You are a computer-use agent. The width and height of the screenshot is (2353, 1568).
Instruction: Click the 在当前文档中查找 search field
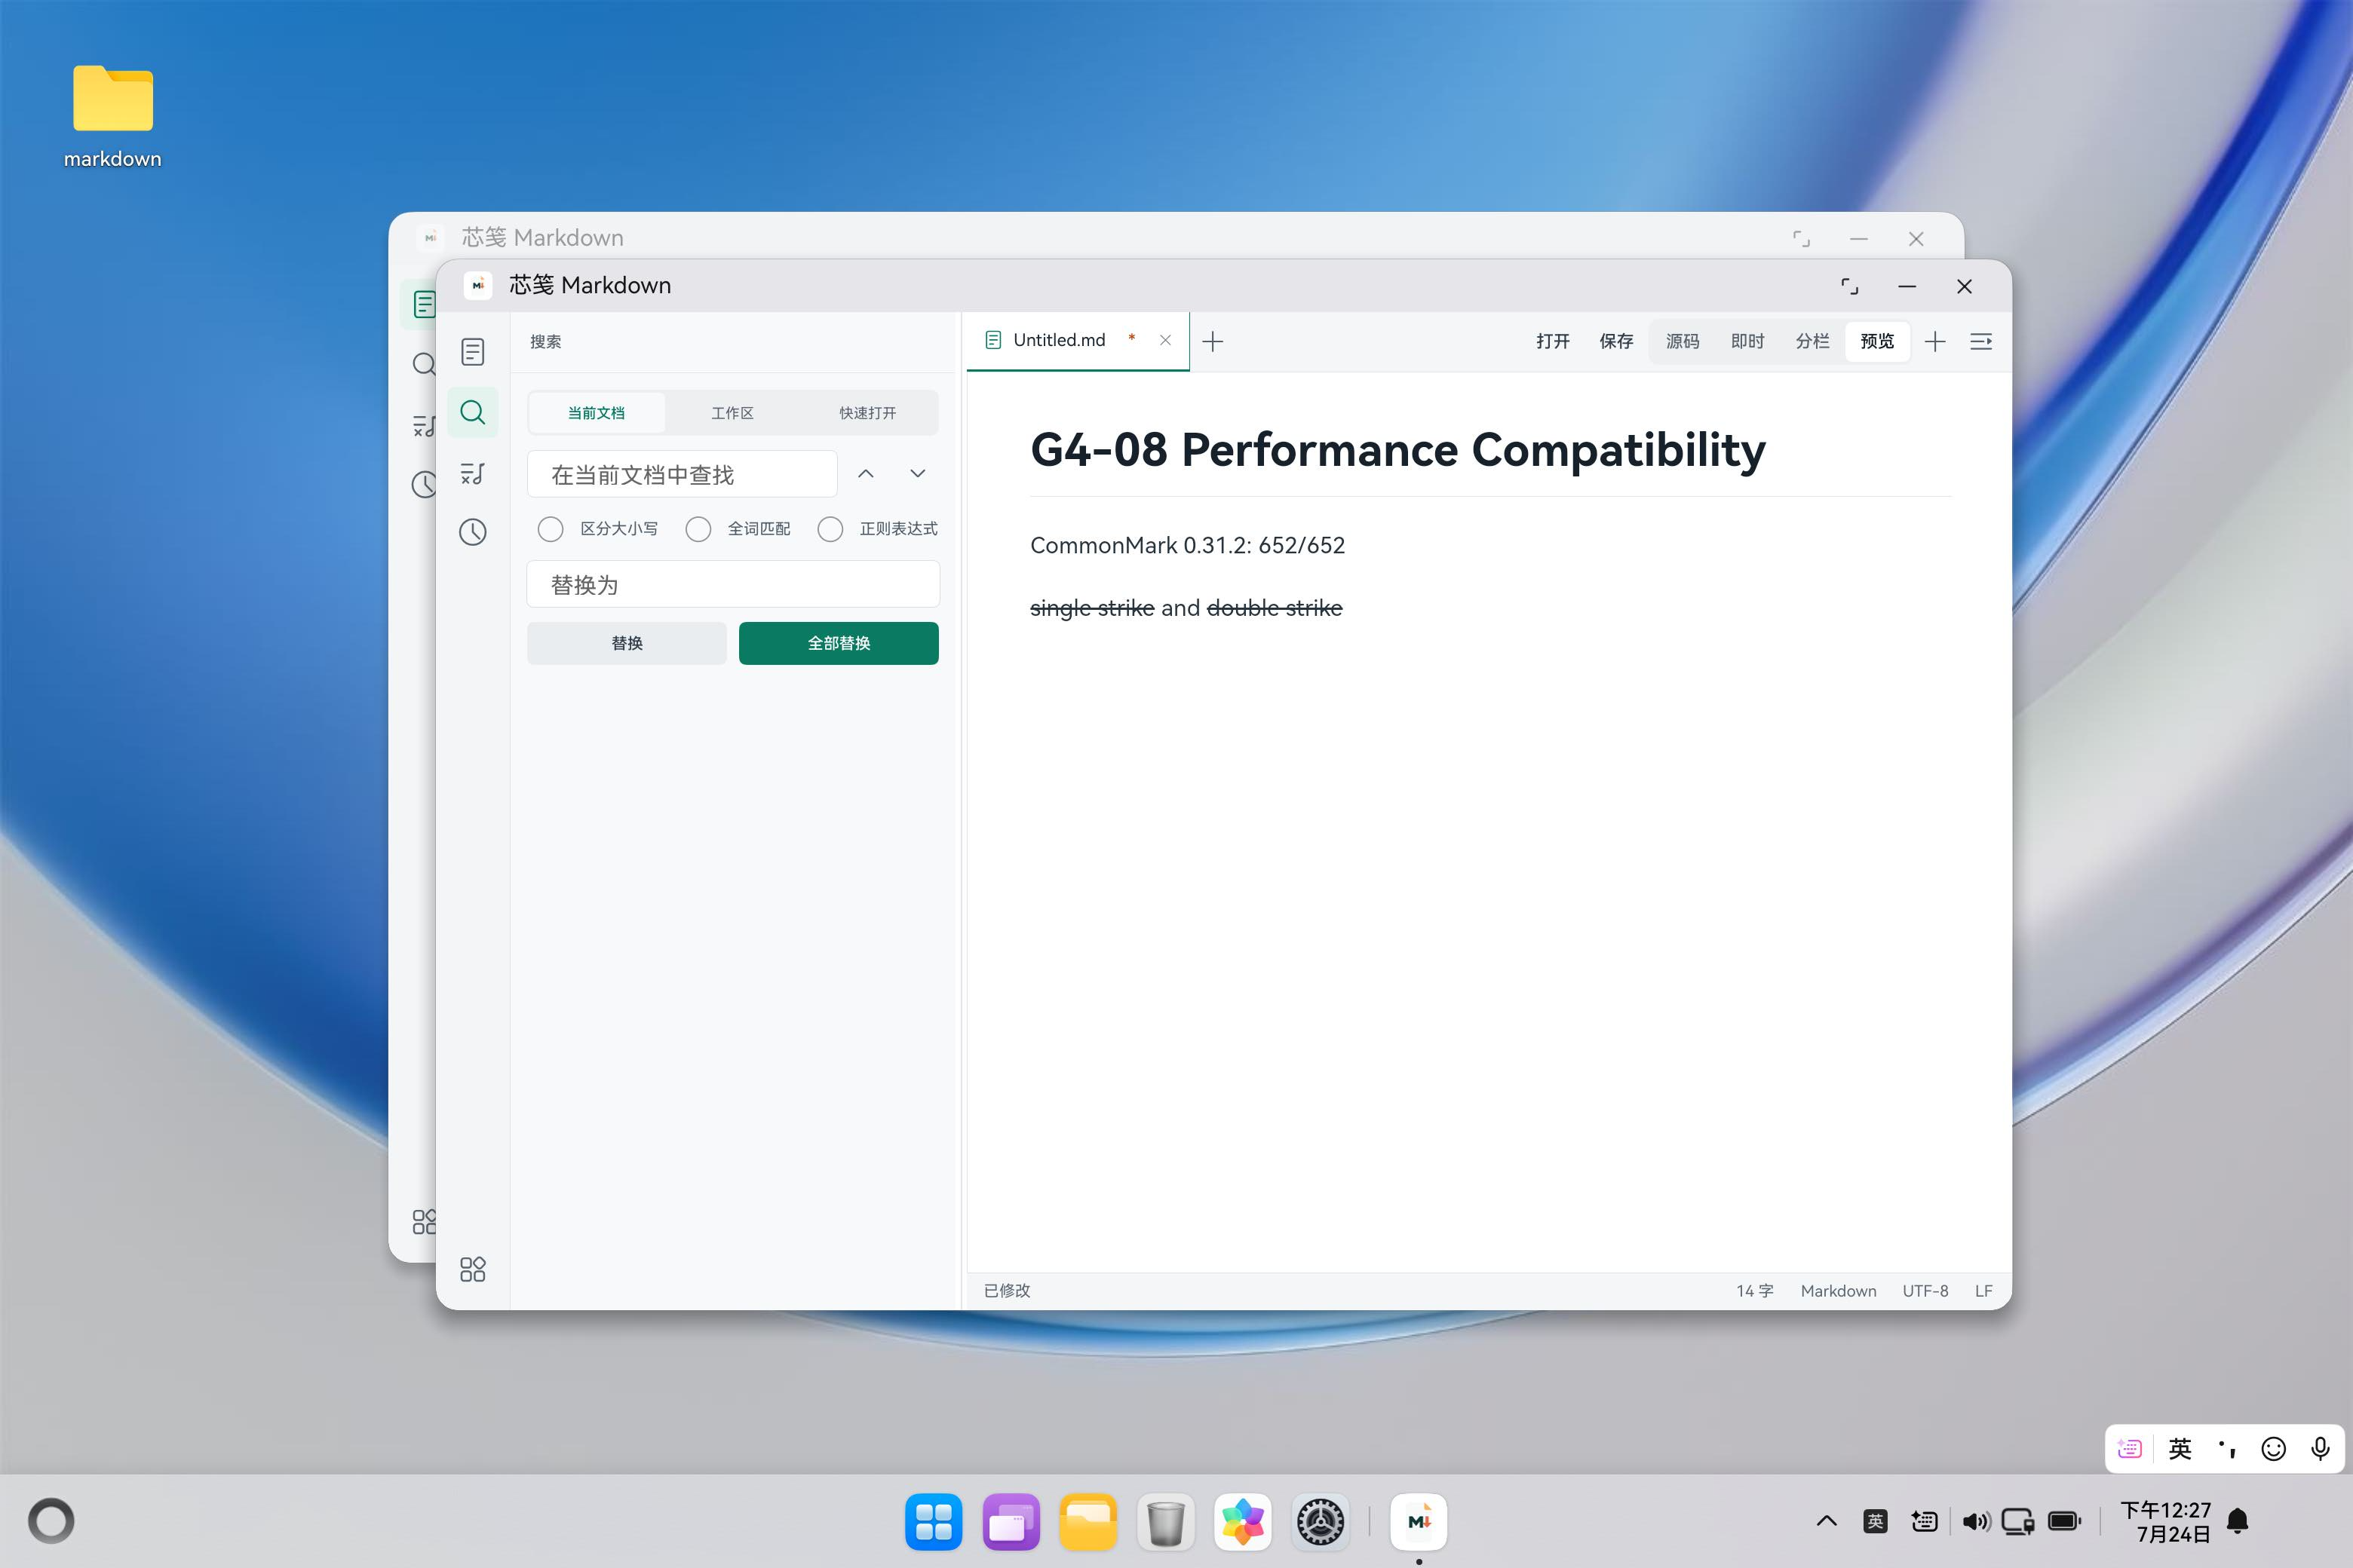(x=683, y=474)
